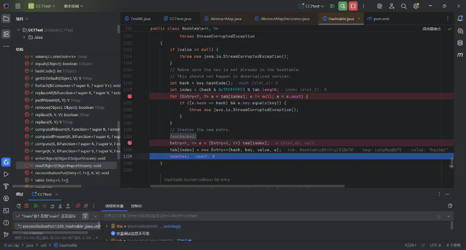Switch to CC7test.java tab
466x250 pixels.
pos(177,18)
